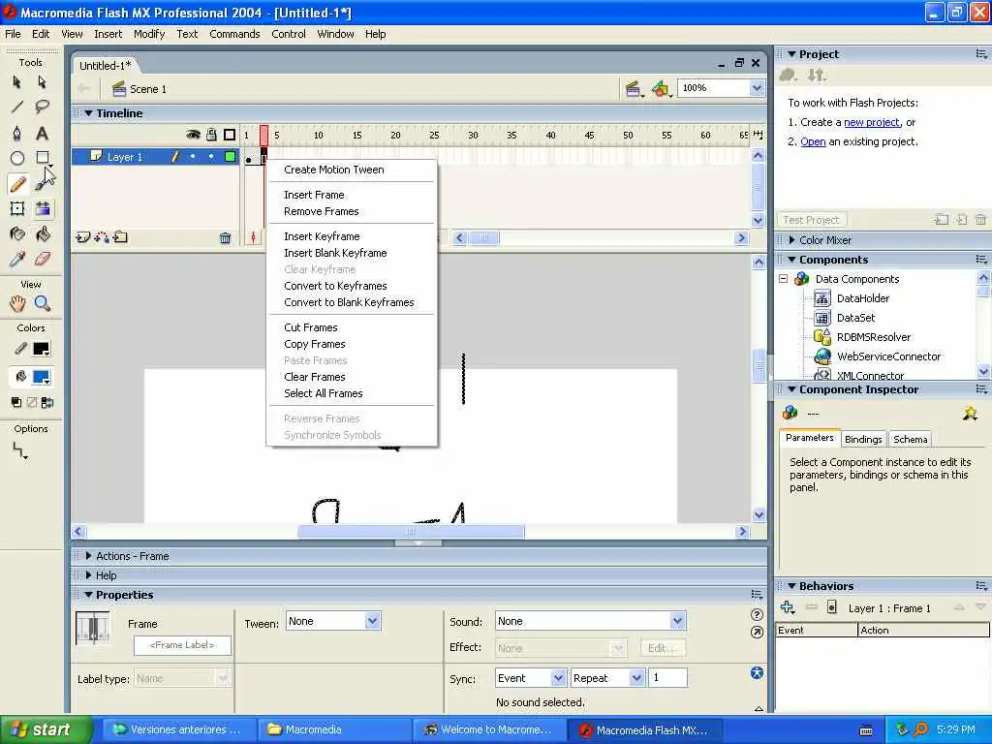Click Scene 1 in the edit bar
Image resolution: width=992 pixels, height=744 pixels.
point(139,89)
